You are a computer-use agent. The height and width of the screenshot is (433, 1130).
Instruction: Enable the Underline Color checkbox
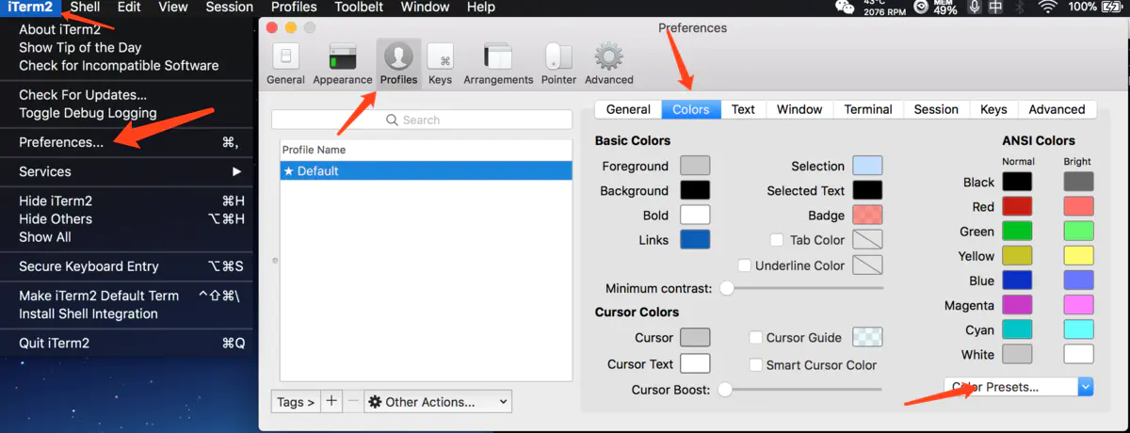pos(744,265)
